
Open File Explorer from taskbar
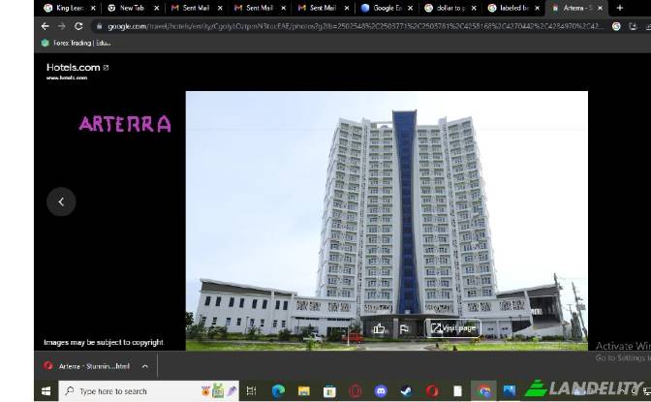coord(303,391)
